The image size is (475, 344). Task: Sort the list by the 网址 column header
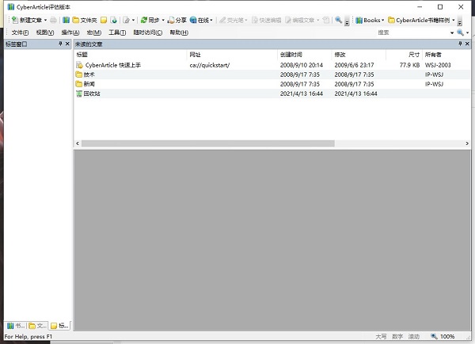[x=232, y=55]
